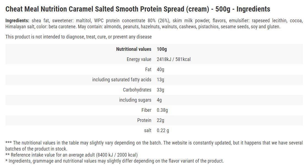Screen dimensions: 307x167
Task: Click the "22g" protein value
Action: point(160,120)
